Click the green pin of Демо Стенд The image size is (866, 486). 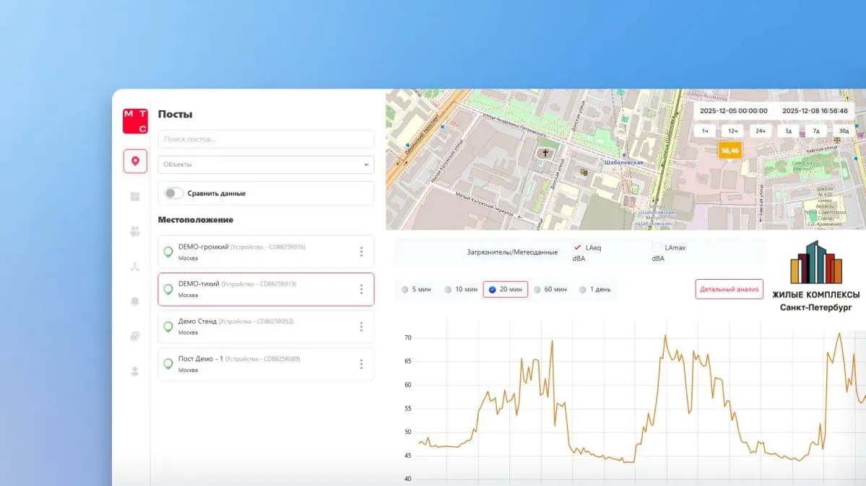click(168, 327)
